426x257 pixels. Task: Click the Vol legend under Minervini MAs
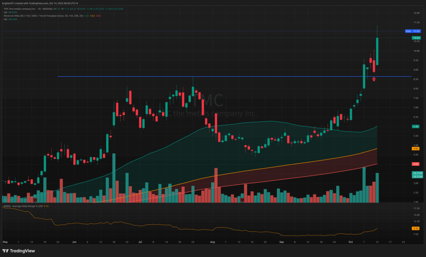click(x=5, y=19)
